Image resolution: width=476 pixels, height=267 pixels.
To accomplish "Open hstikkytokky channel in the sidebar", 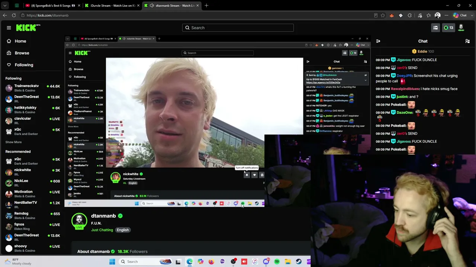I will [x=32, y=110].
